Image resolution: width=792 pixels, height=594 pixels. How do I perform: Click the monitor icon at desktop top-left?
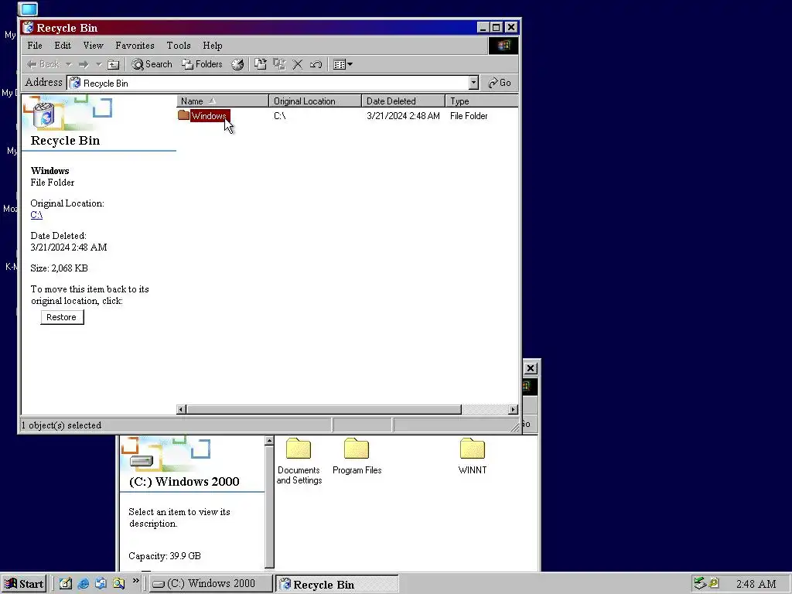click(29, 9)
